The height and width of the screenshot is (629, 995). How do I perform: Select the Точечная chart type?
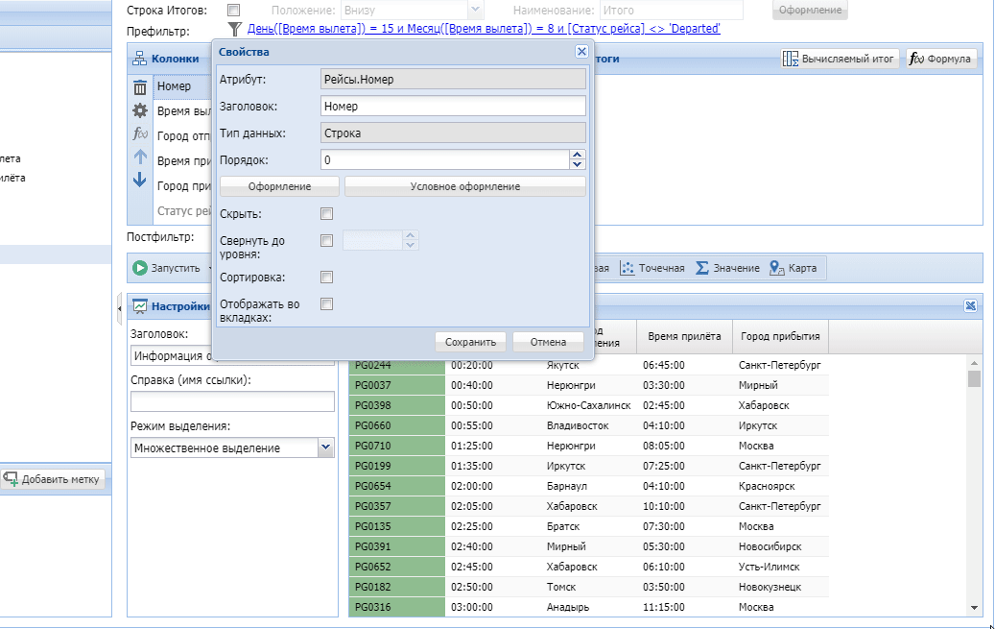(652, 268)
